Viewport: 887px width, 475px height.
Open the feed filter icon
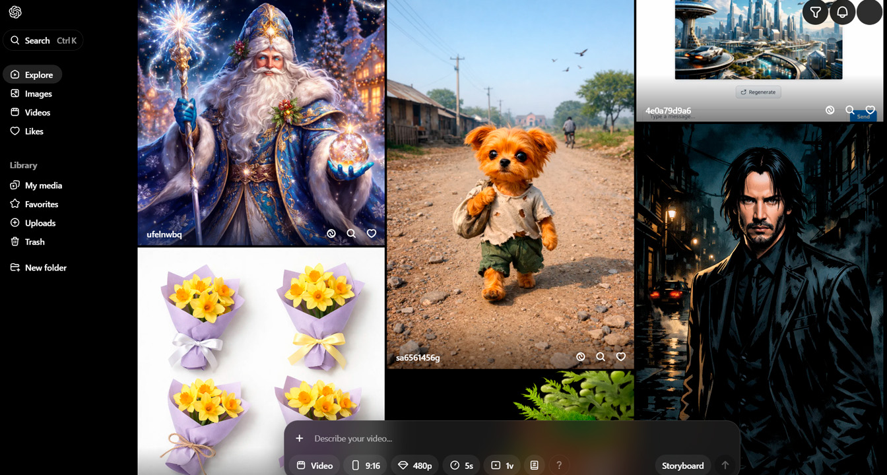816,13
